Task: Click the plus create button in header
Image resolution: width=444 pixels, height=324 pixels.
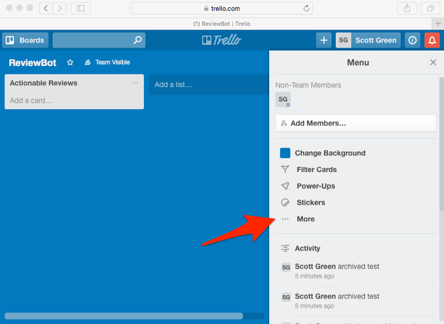Action: click(324, 40)
